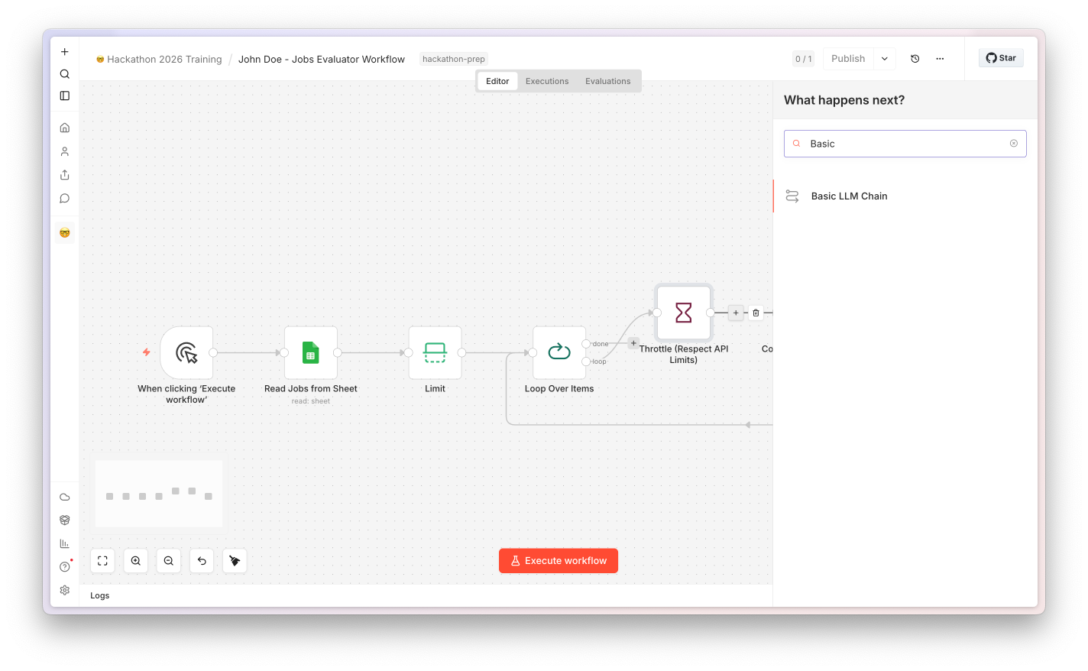
Task: Fit the workflow to view
Action: tap(102, 561)
